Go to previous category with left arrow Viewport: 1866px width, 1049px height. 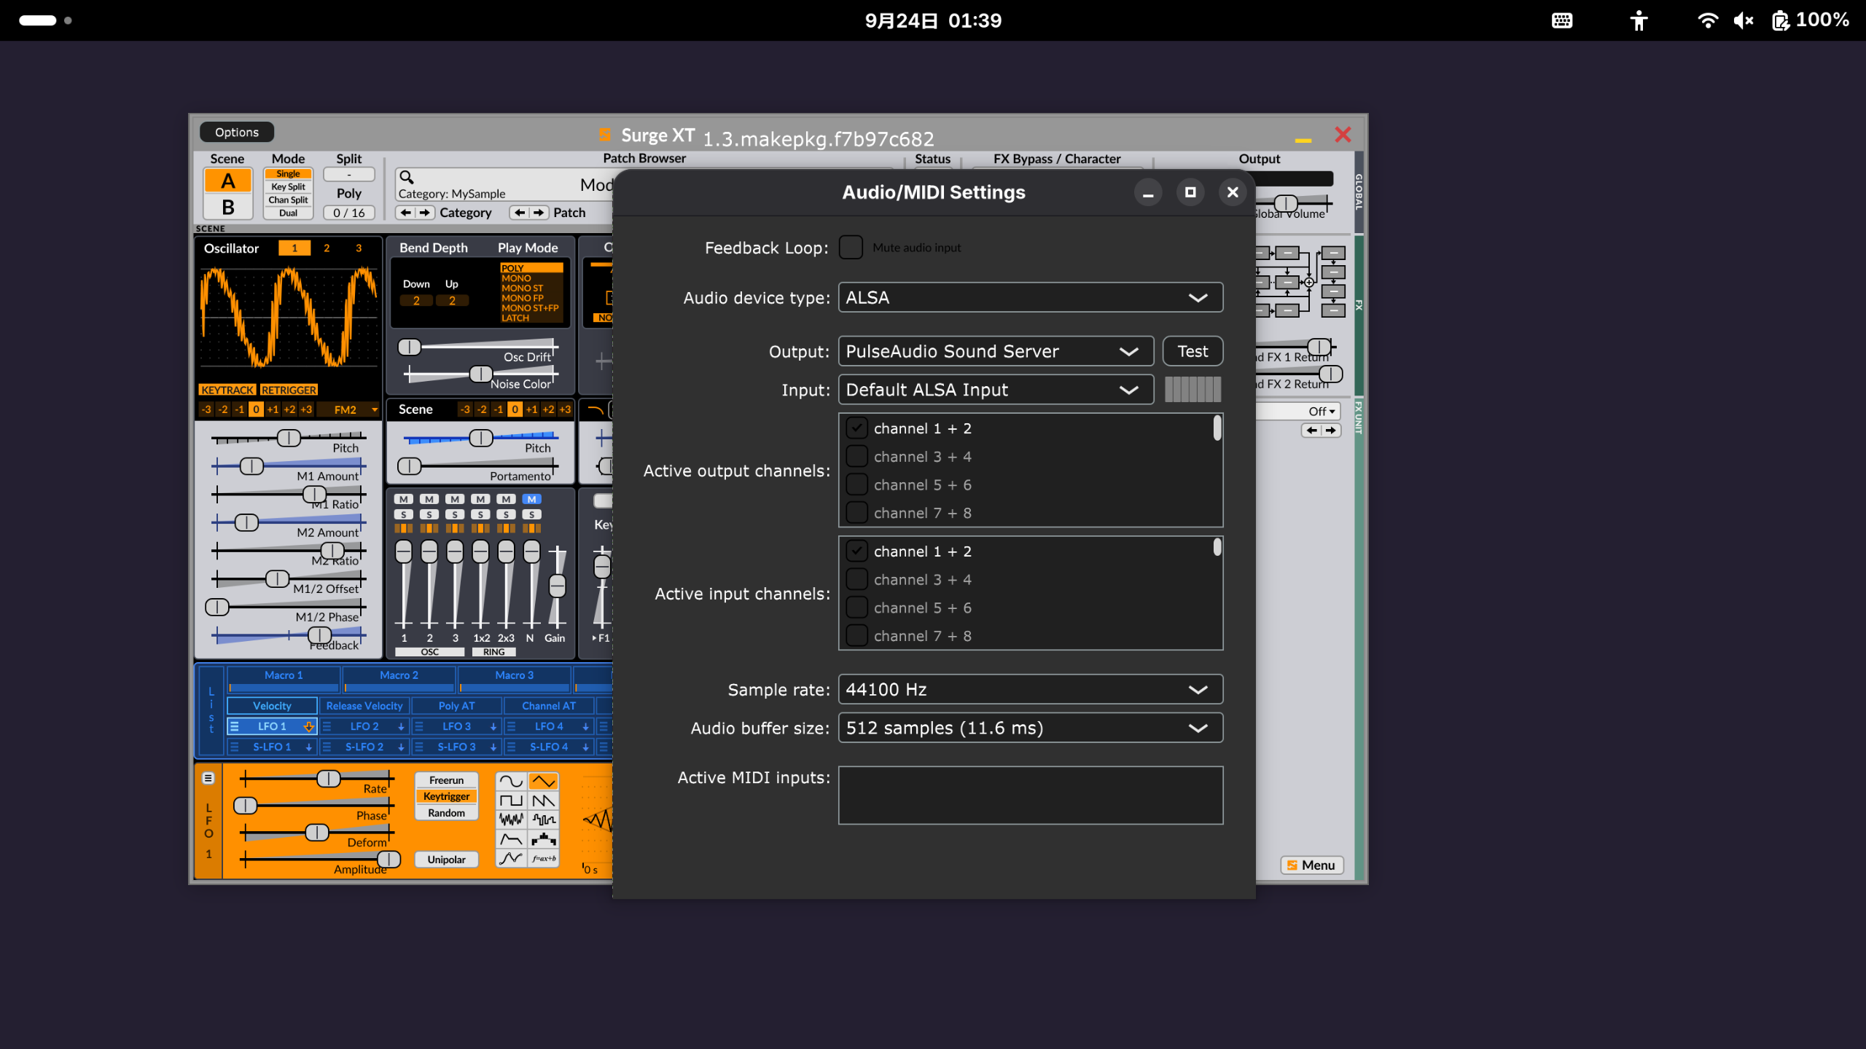(406, 212)
